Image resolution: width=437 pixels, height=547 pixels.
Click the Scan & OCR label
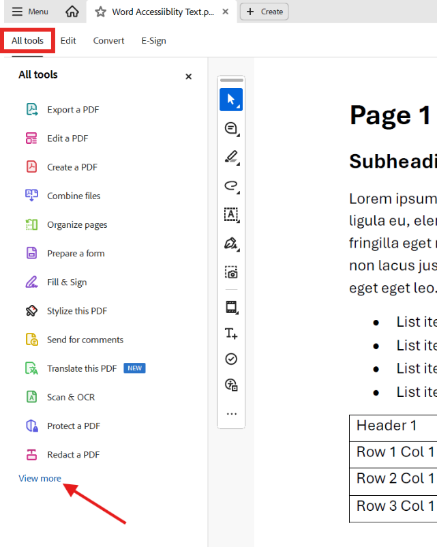pos(71,397)
